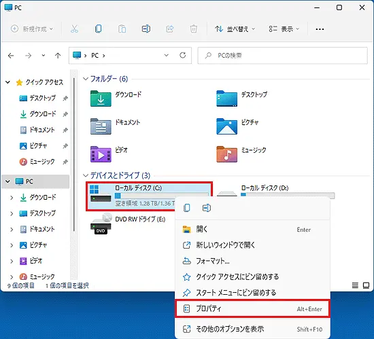
Task: Switch to details view icon in the status bar
Action: [355, 285]
